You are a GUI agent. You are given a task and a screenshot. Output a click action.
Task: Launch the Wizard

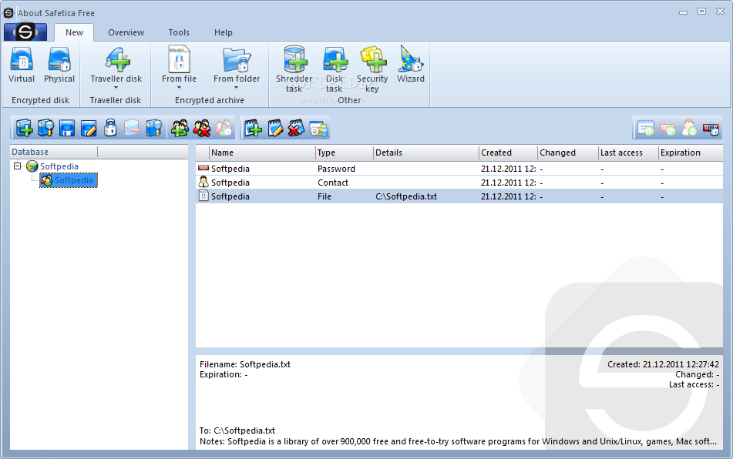tap(411, 65)
